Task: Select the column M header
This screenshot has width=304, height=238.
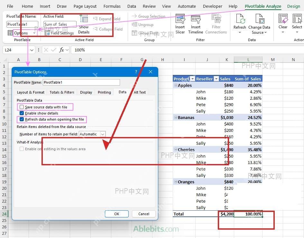Action: [x=272, y=60]
